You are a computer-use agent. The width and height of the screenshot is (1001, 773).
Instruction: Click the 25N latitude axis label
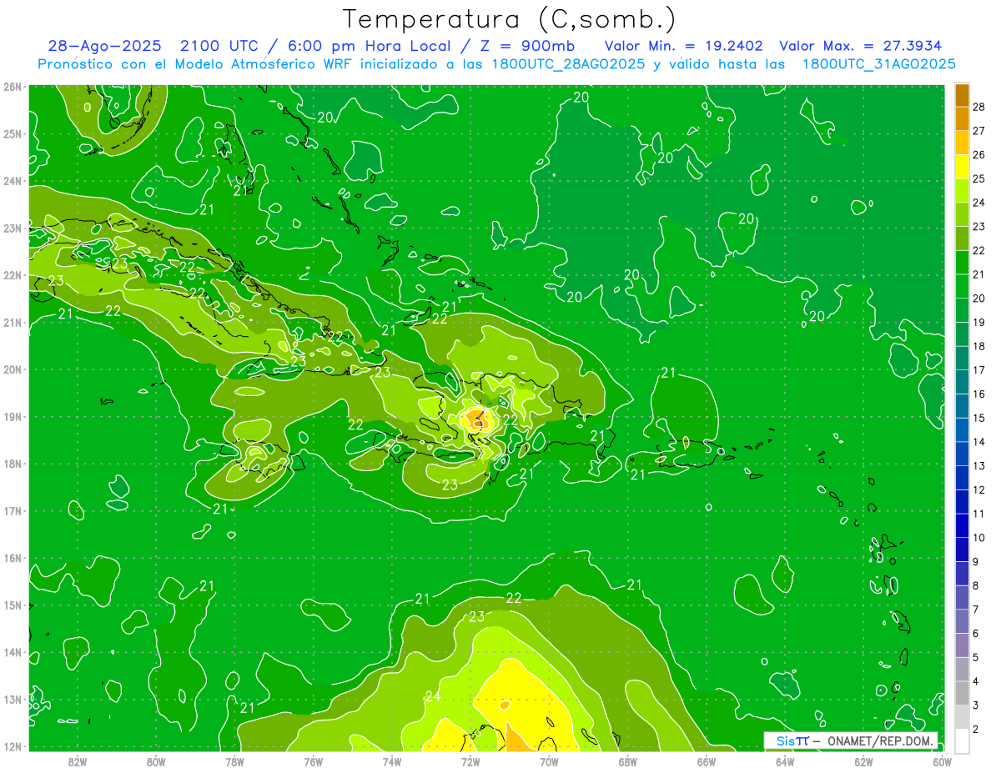tap(13, 134)
